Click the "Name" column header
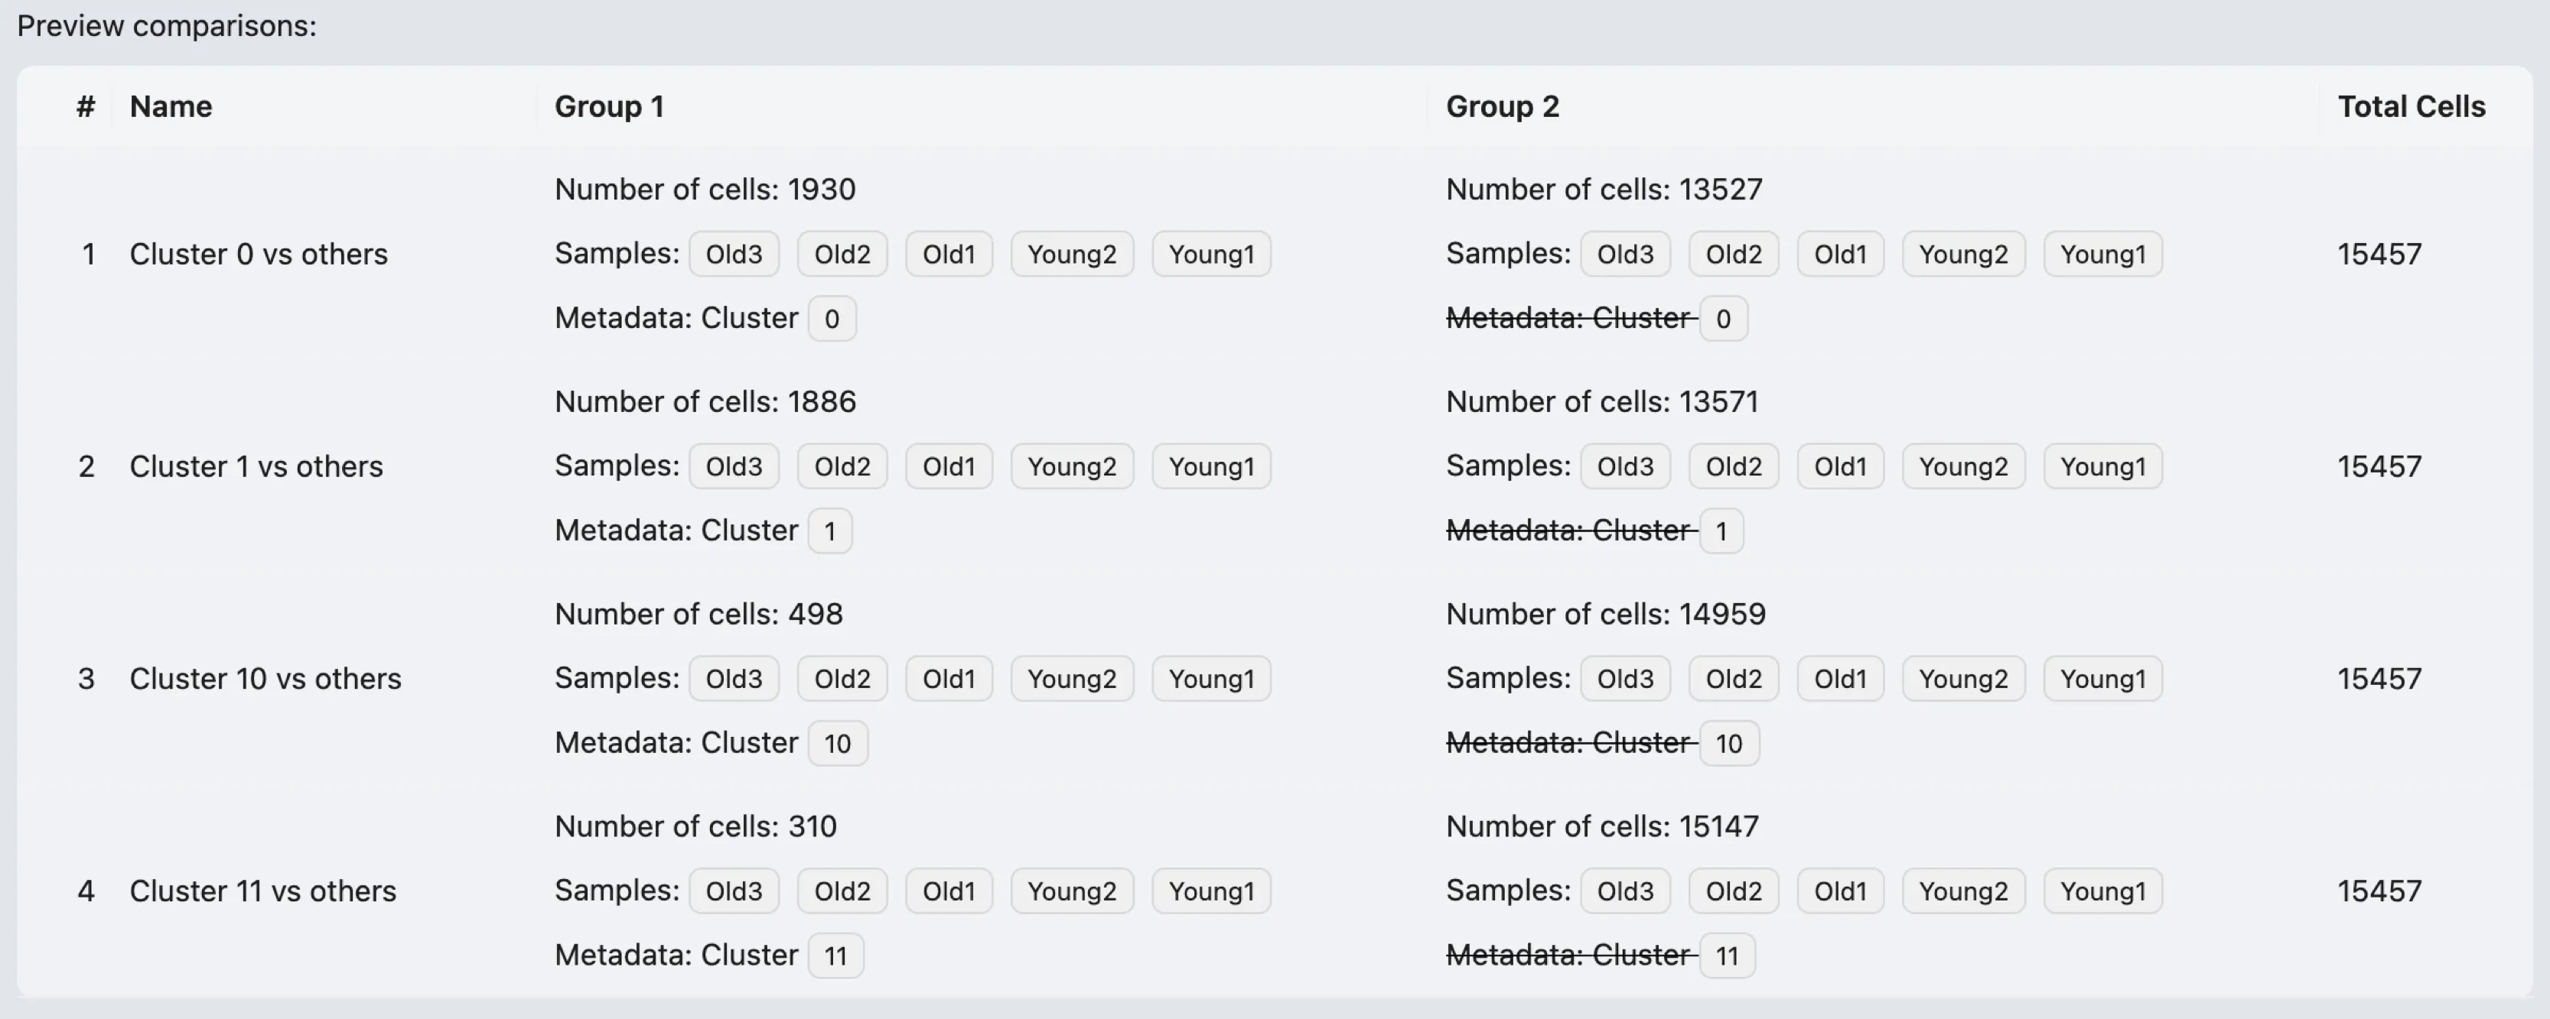Image resolution: width=2550 pixels, height=1019 pixels. coord(171,107)
